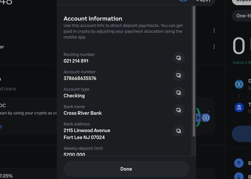Click the Earns rate text in the right panel
251x179 pixels.
pyautogui.click(x=242, y=63)
